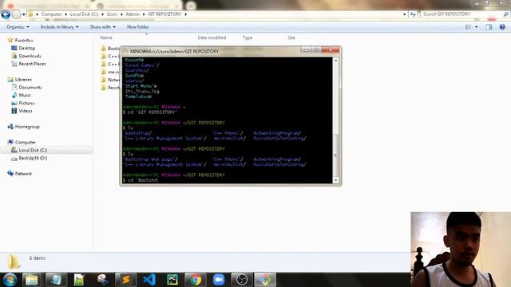511x287 pixels.
Task: Open the recent locations dropdown beside Forward
Action: click(23, 14)
